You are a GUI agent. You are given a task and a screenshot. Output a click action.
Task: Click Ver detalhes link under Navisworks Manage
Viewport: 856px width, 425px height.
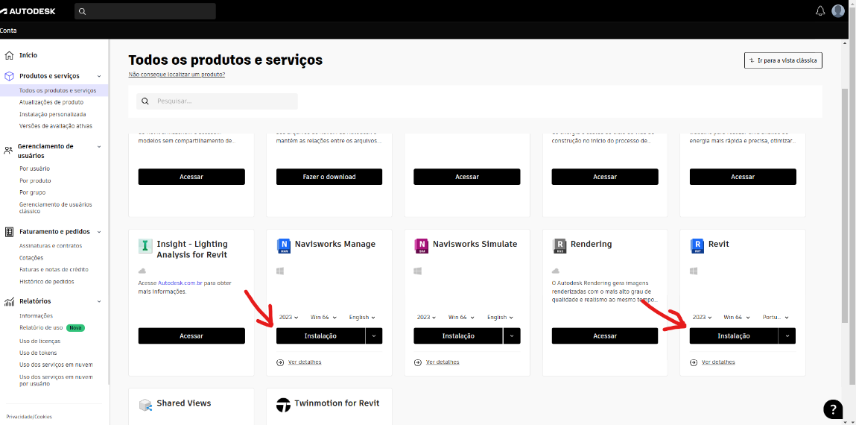coord(304,362)
